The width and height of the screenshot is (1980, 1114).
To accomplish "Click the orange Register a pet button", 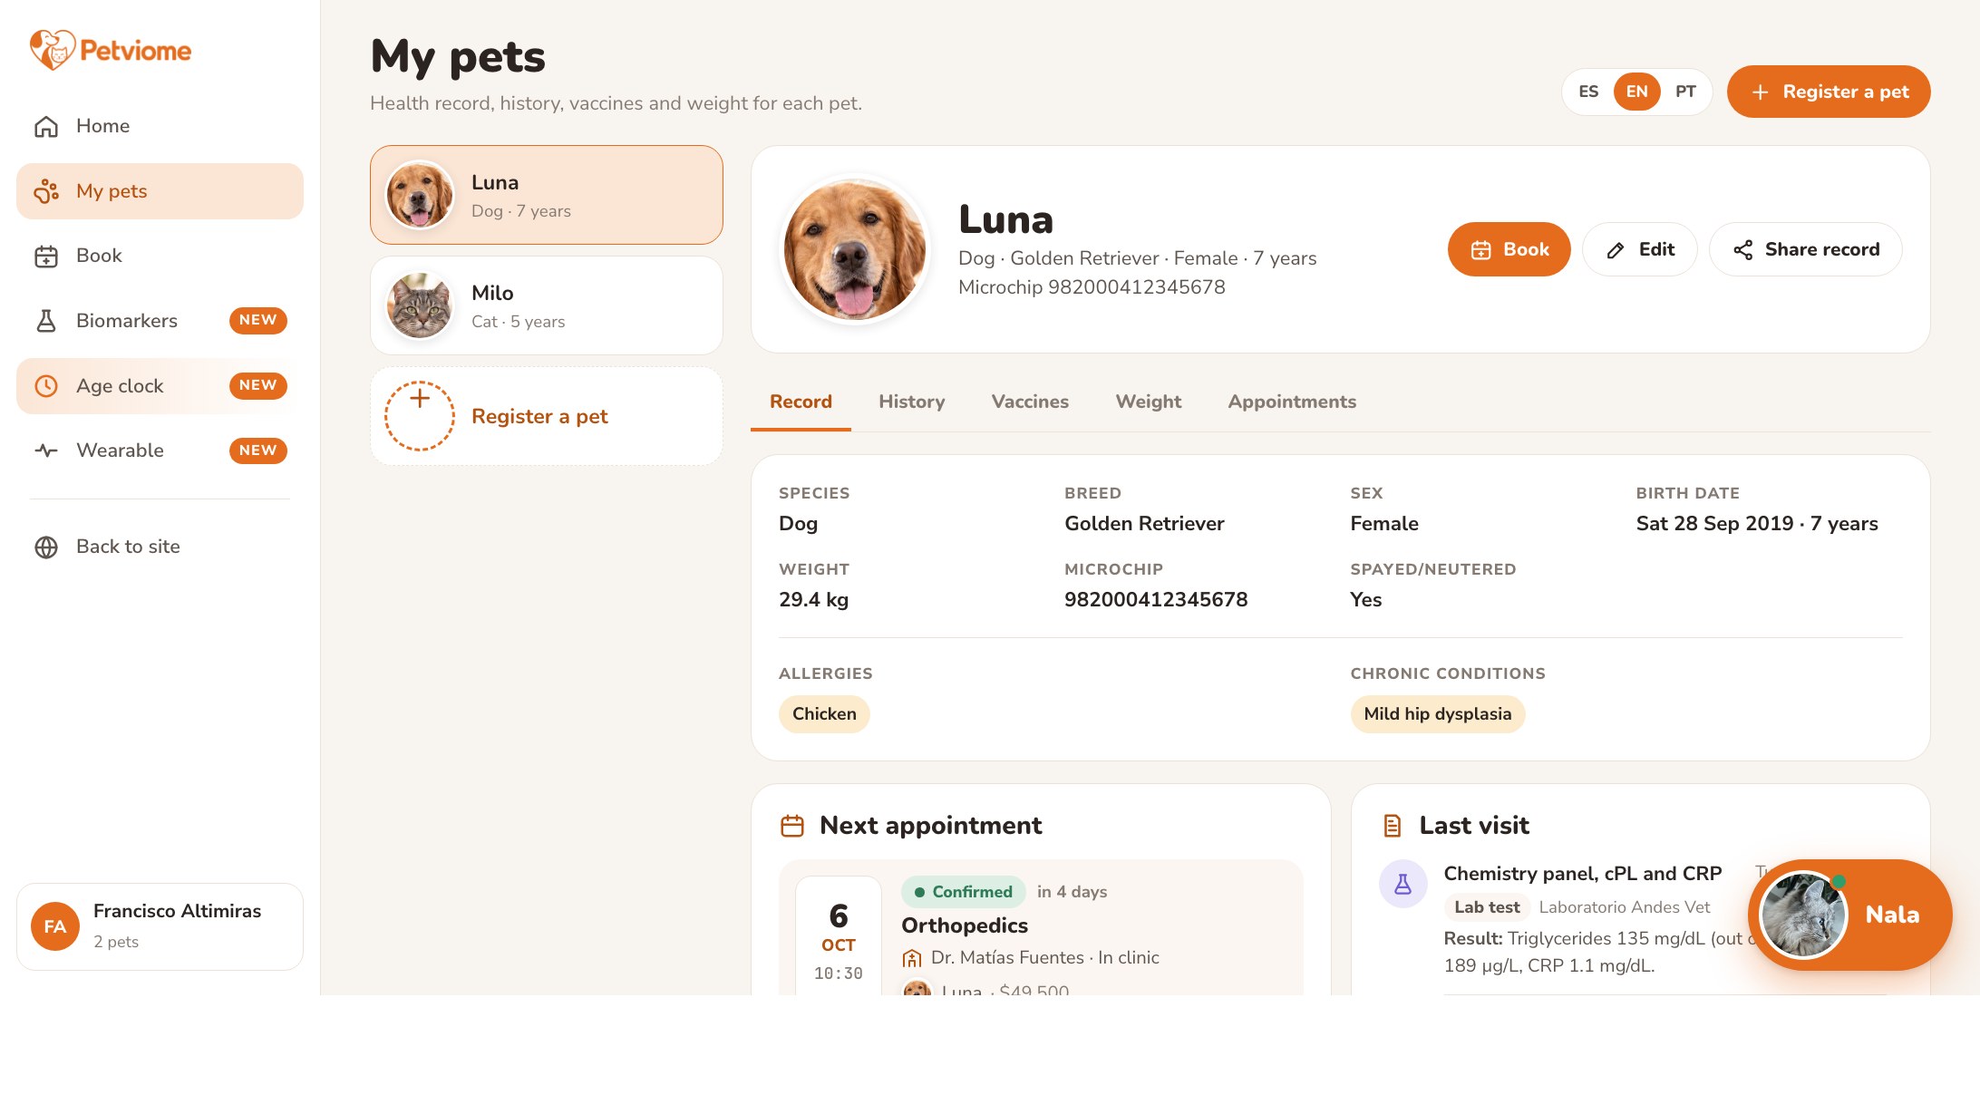I will pyautogui.click(x=1829, y=92).
